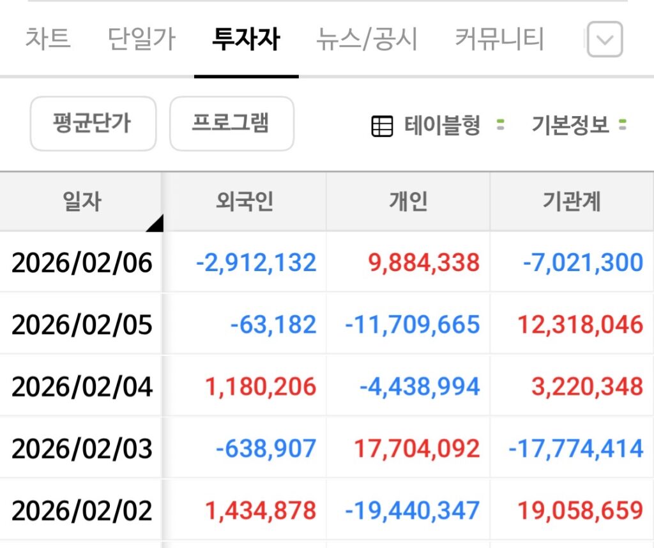Image resolution: width=654 pixels, height=548 pixels.
Task: Click the 개인 column header
Action: point(408,202)
